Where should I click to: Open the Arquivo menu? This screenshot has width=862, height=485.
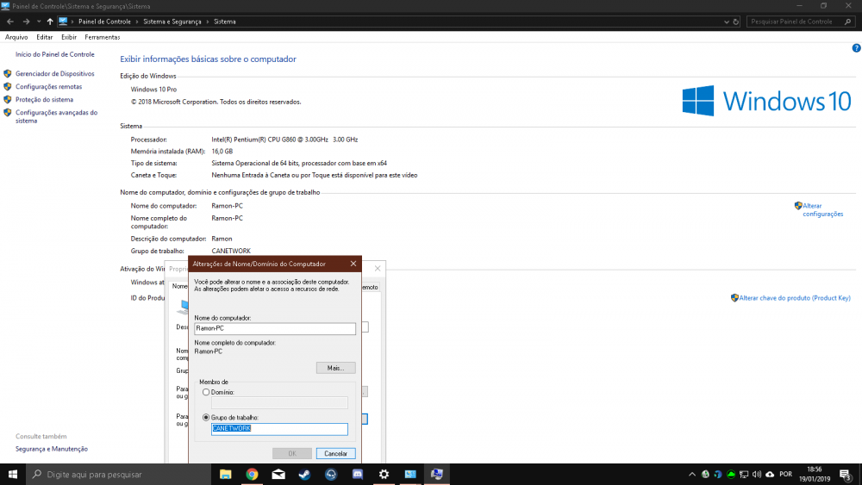16,37
